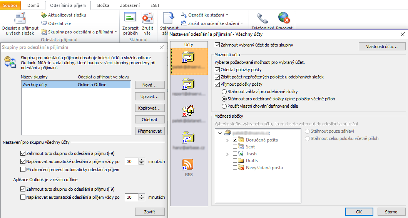Image resolution: width=408 pixels, height=218 pixels.
Task: Toggle Zjistit počet nepřečtených položek checkbox
Action: (x=217, y=77)
